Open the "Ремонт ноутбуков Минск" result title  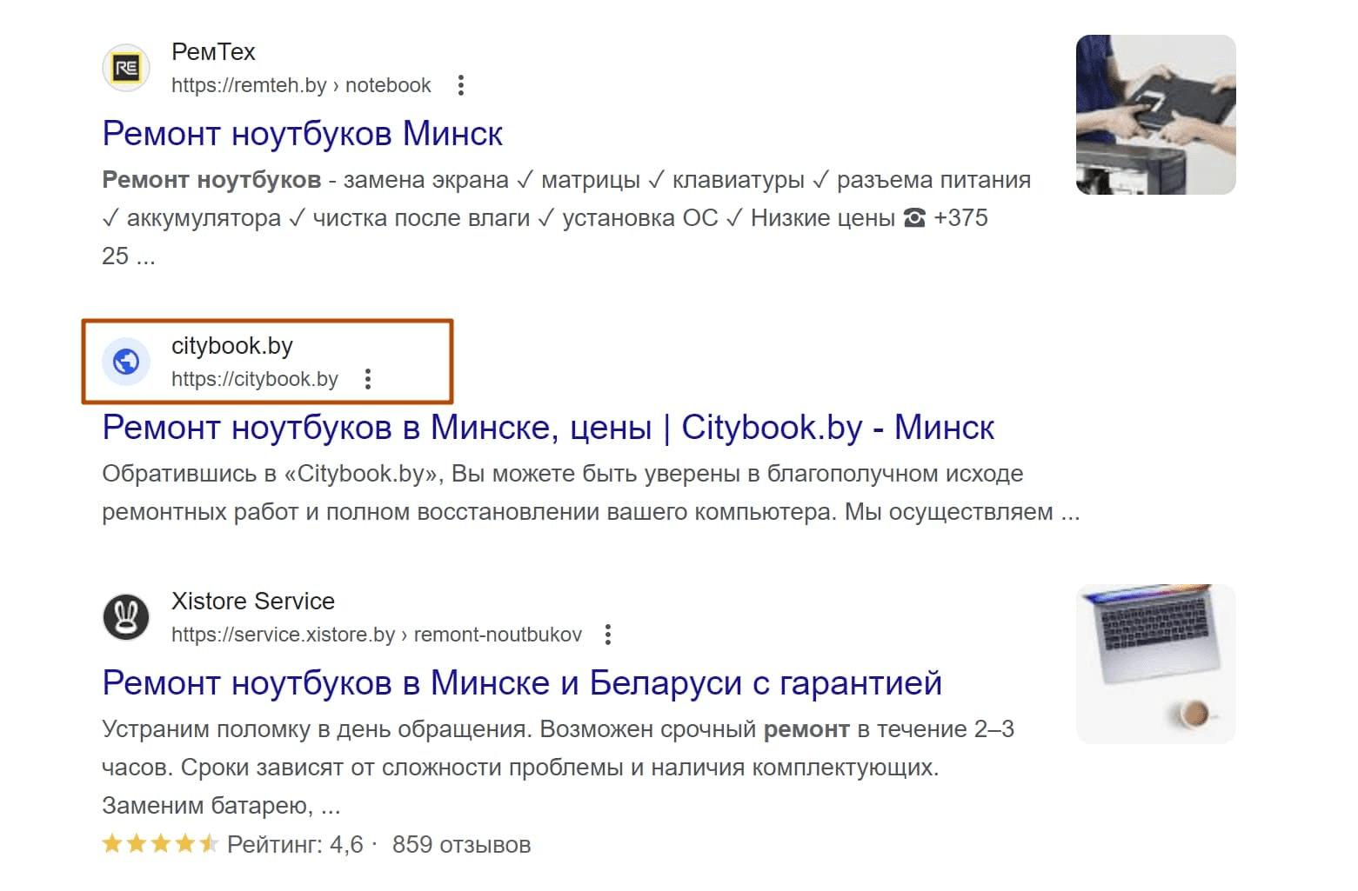pyautogui.click(x=302, y=134)
